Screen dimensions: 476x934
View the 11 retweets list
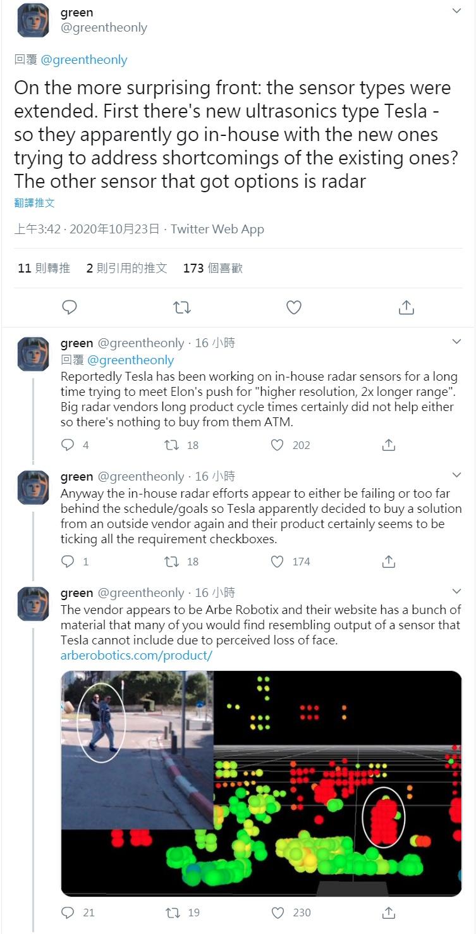point(44,268)
